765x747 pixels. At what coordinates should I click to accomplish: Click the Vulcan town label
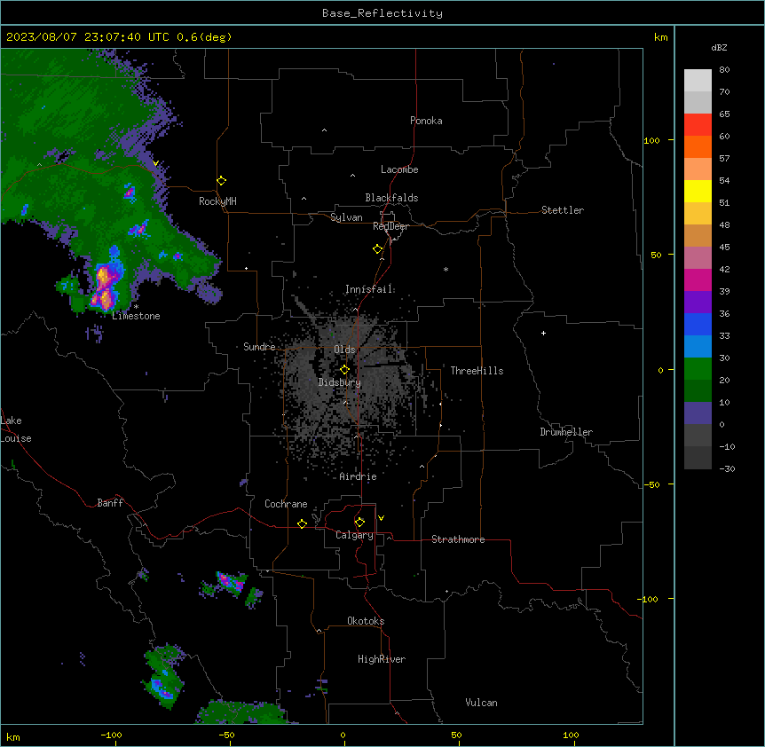point(481,703)
